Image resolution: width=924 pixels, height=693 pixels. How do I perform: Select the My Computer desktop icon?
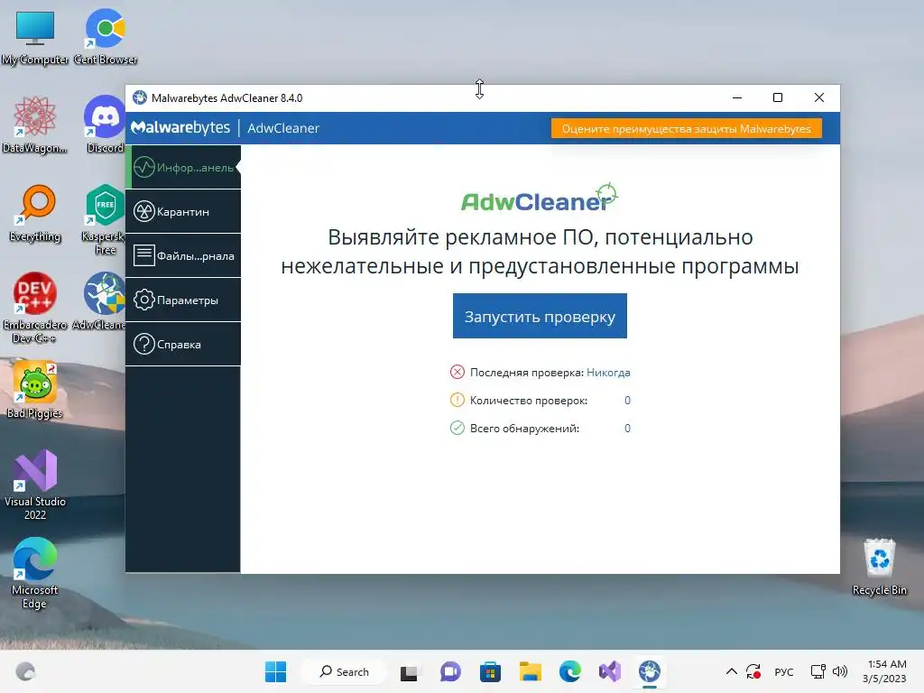(35, 39)
